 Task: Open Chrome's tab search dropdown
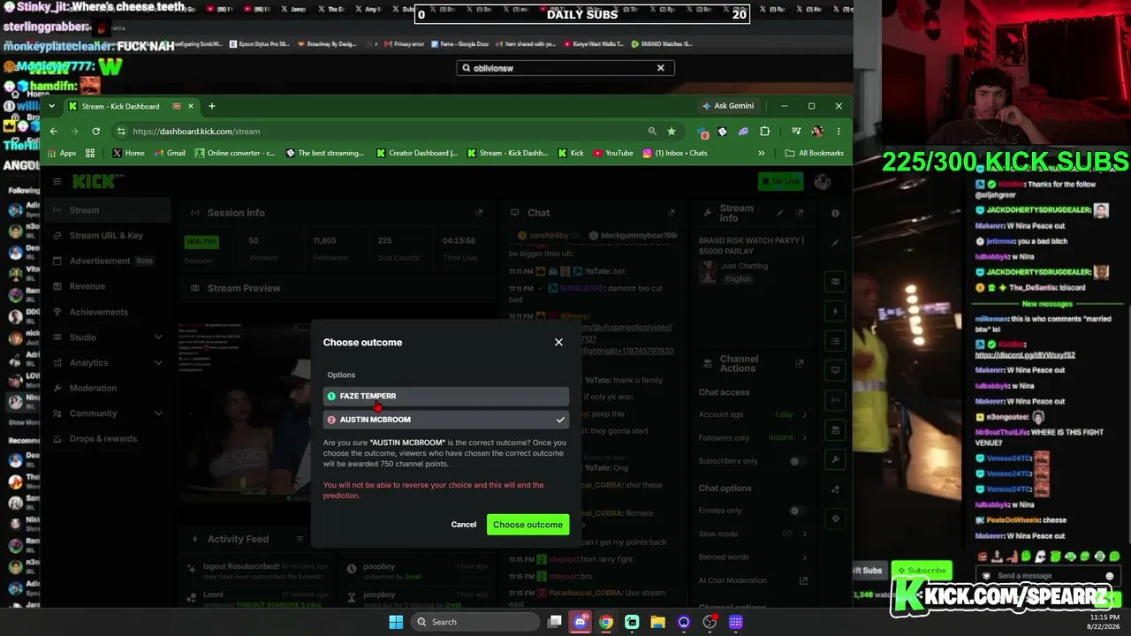point(51,106)
